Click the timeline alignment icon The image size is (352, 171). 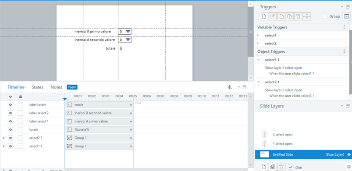coord(229,87)
